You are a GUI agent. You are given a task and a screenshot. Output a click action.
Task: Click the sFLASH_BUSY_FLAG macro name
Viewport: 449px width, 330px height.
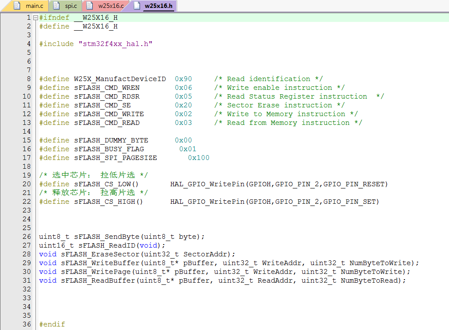(x=109, y=149)
